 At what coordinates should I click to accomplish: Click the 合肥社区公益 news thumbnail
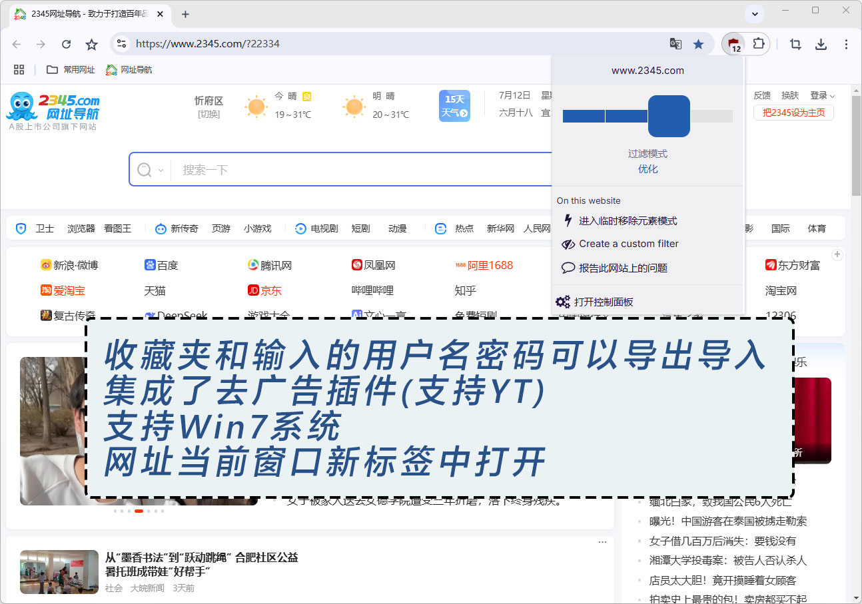pos(59,572)
